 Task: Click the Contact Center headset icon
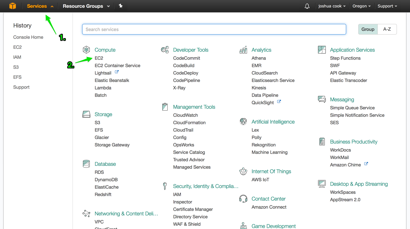(243, 199)
